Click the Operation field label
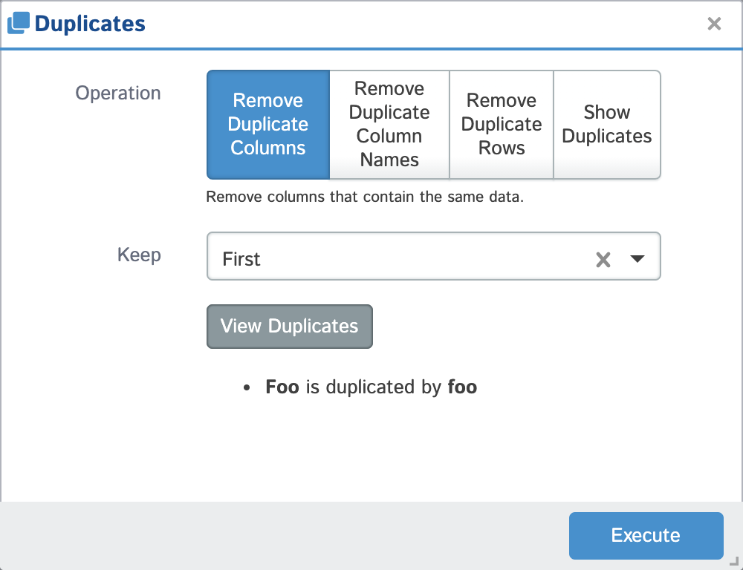Screen dimensions: 743x570 (x=118, y=94)
